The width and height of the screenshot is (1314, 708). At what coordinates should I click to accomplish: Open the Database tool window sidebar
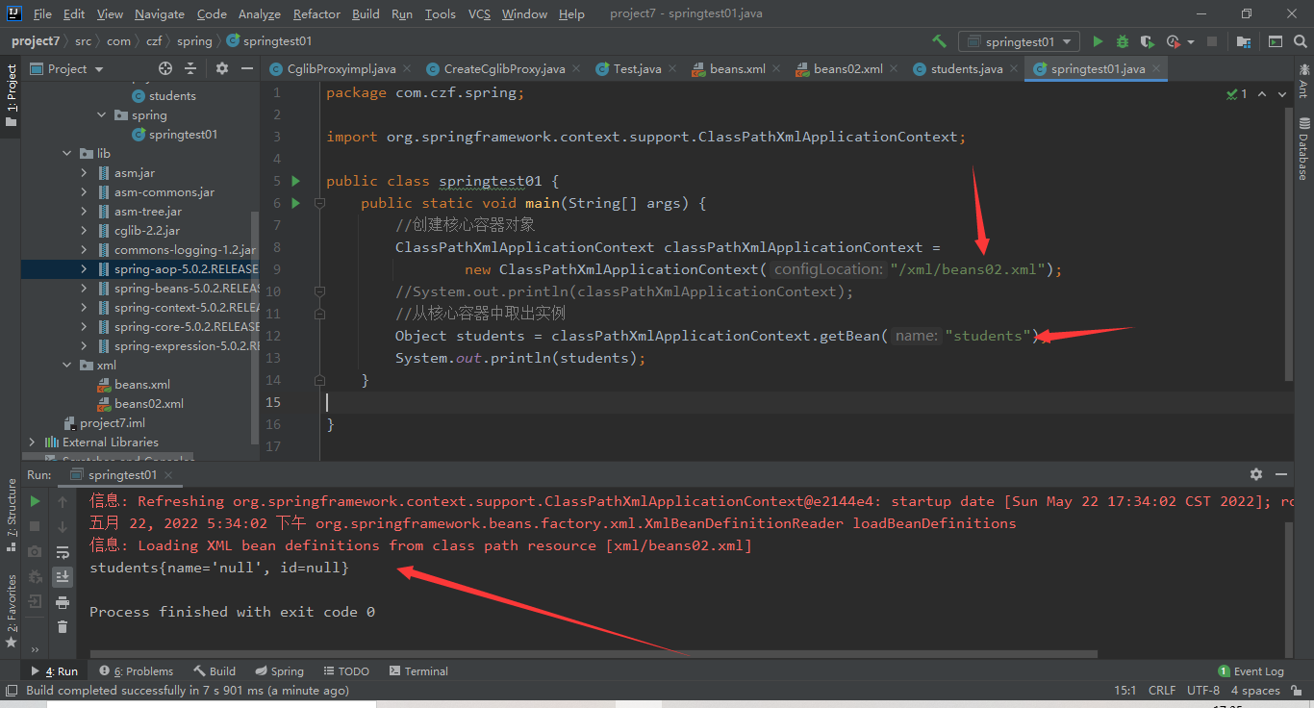pos(1303,149)
